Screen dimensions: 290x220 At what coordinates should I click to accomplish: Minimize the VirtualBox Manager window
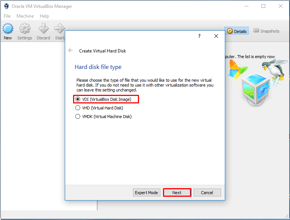tap(247, 6)
